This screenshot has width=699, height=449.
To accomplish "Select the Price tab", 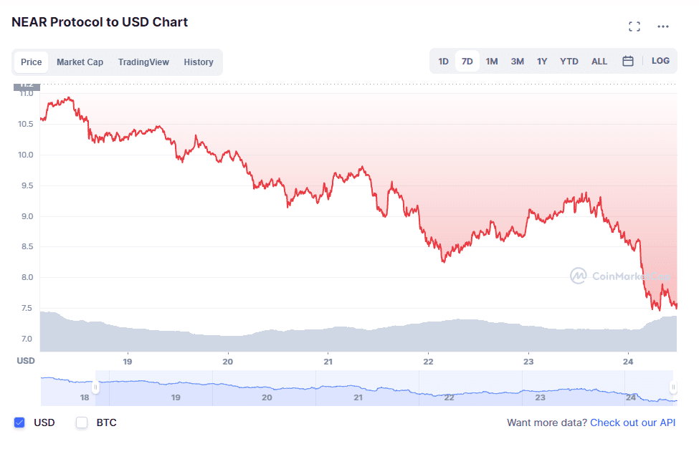I will [31, 62].
